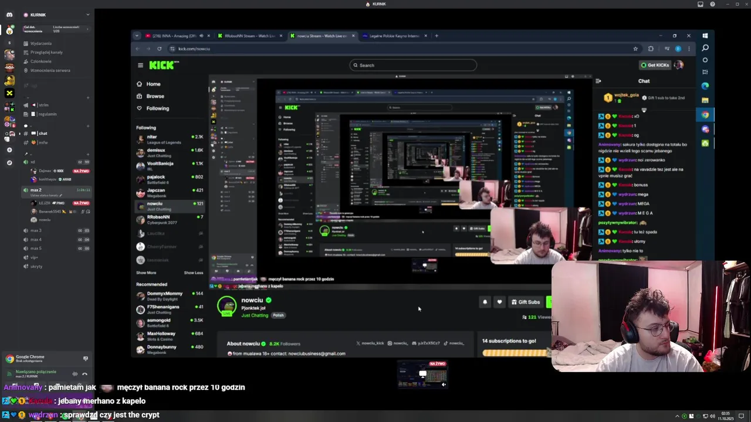Open Discord direct messages home icon

point(9,14)
